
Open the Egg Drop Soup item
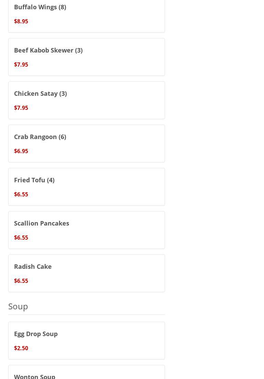click(x=36, y=334)
